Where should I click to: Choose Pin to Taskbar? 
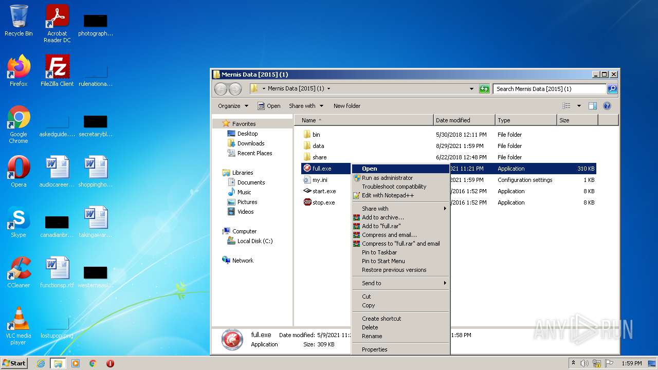pyautogui.click(x=400, y=252)
